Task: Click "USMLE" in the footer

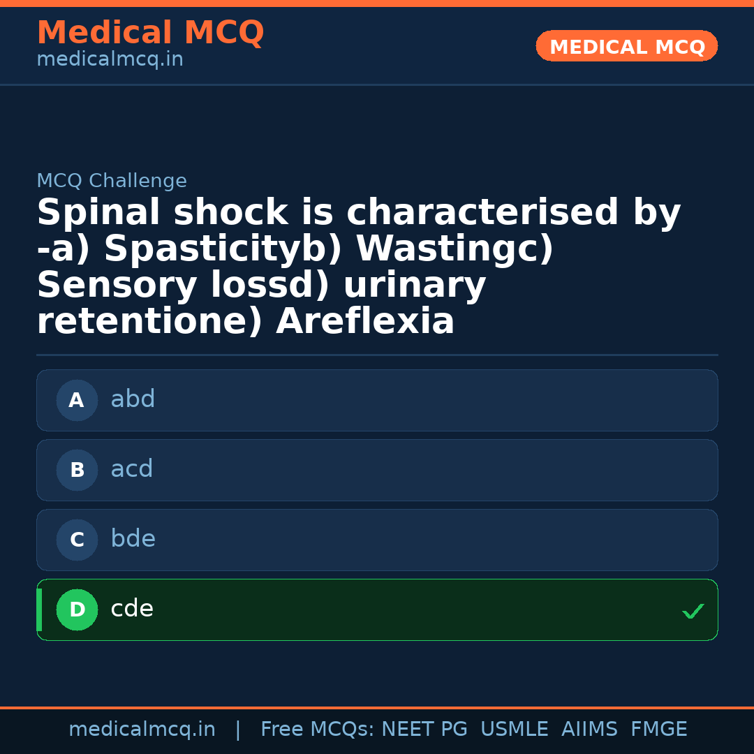Action: (514, 730)
